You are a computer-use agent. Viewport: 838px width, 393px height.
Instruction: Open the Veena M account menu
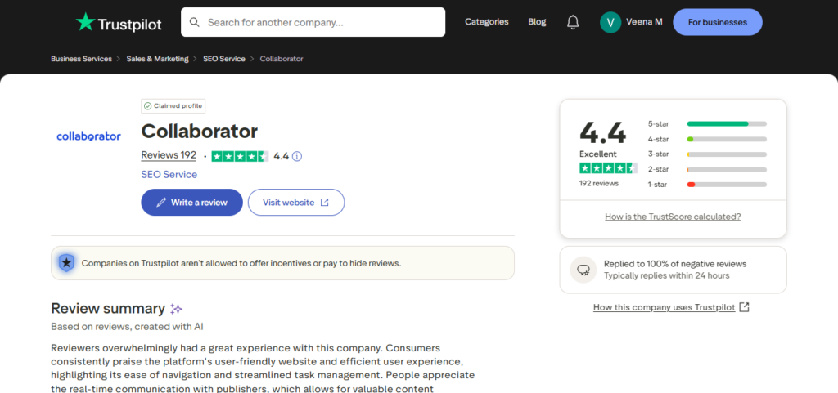631,22
